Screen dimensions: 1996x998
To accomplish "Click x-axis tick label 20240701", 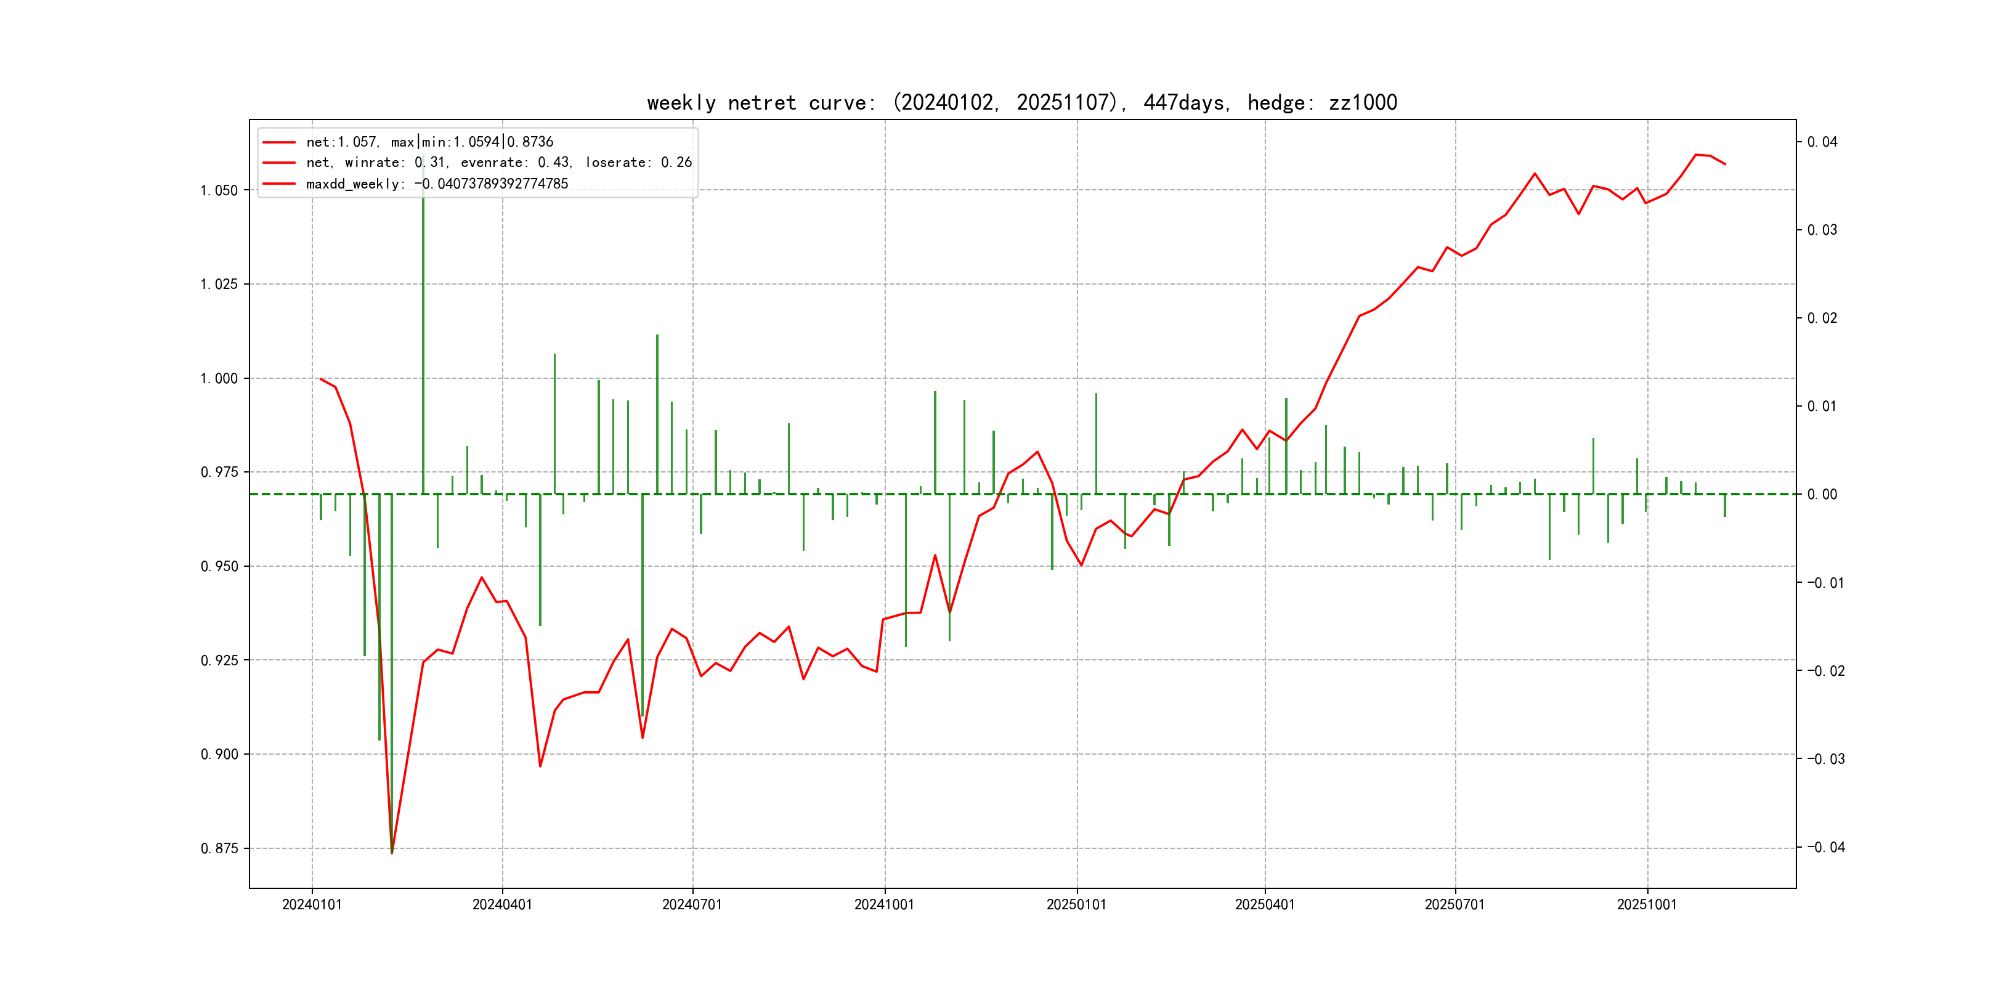I will pyautogui.click(x=692, y=904).
